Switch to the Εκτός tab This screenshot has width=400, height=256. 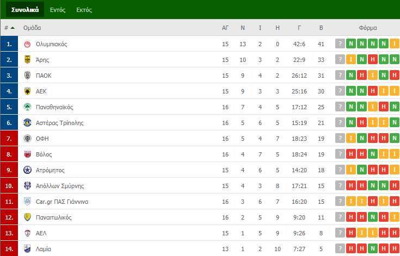pos(84,10)
